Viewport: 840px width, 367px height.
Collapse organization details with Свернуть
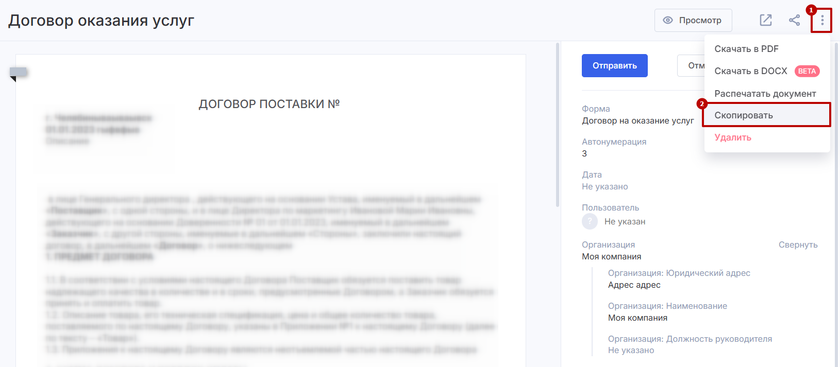(x=798, y=245)
